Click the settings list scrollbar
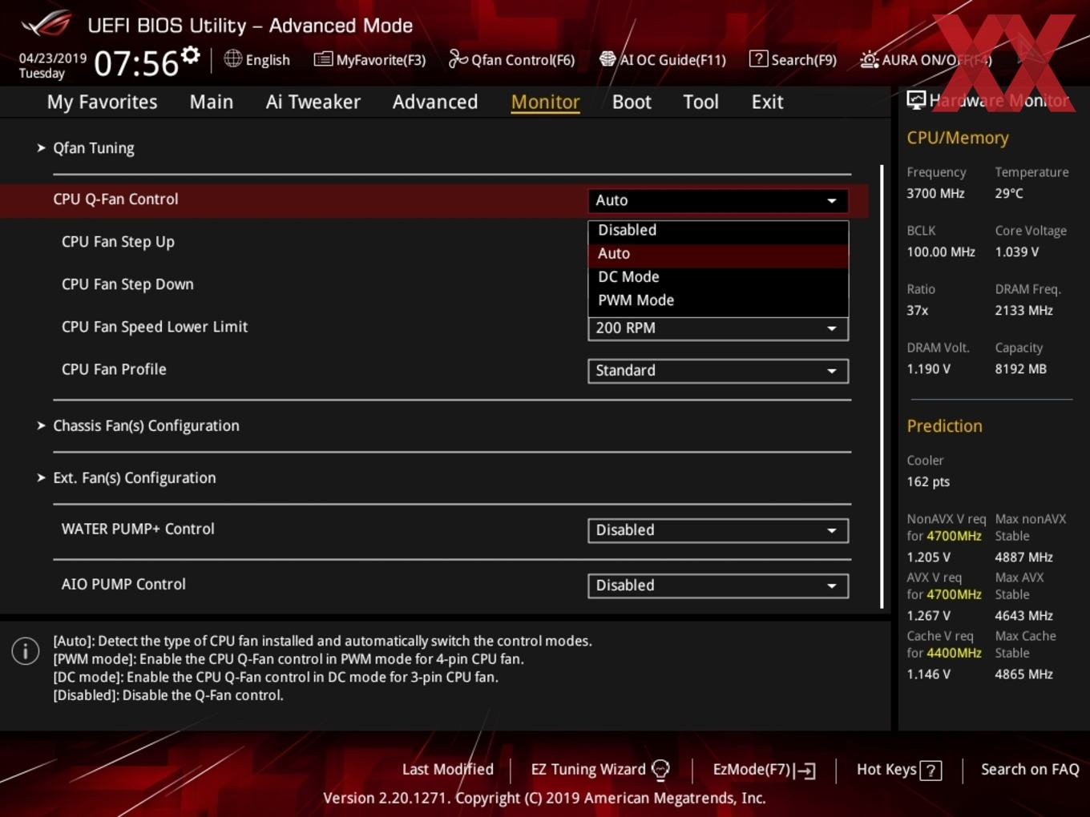The image size is (1090, 817). [x=882, y=386]
